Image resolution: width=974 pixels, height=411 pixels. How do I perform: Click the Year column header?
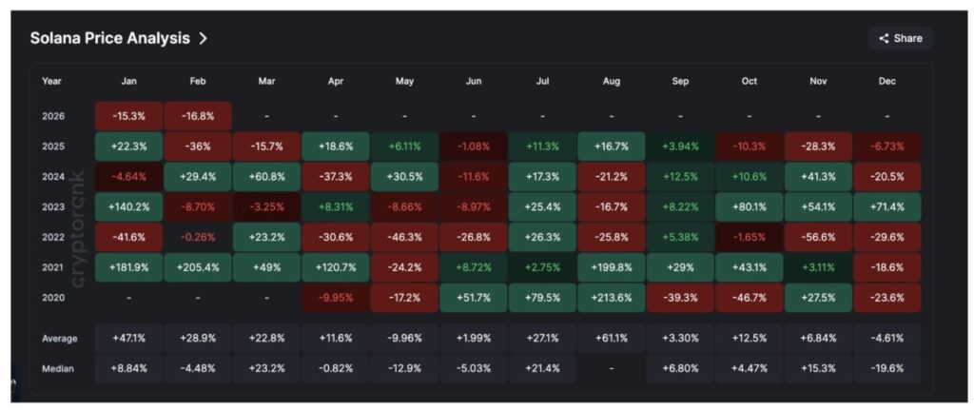[51, 81]
